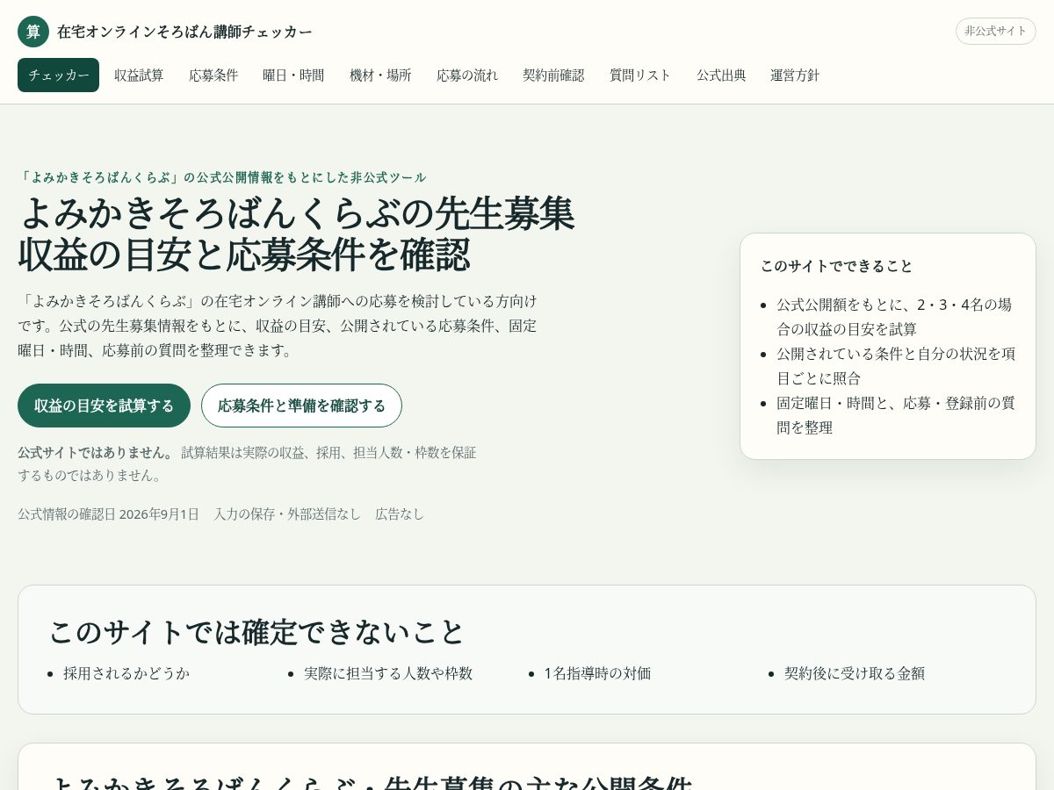
Task: Click the 収益の目安を試算する button
Action: tap(104, 406)
